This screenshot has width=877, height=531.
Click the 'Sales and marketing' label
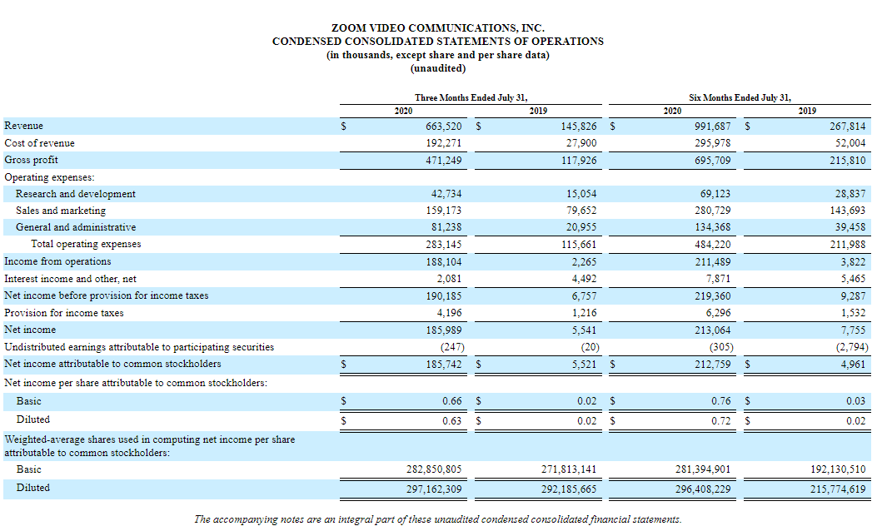(x=61, y=211)
